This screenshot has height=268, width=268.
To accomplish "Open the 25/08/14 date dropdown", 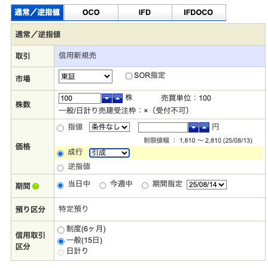I will click(x=206, y=185).
